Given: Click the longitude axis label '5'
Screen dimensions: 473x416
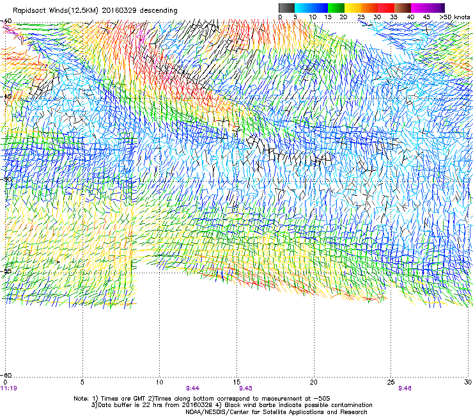Looking at the screenshot, I should click(82, 382).
